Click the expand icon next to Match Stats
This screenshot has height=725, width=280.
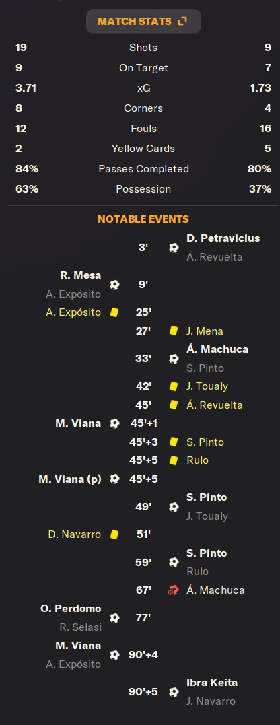pyautogui.click(x=182, y=22)
